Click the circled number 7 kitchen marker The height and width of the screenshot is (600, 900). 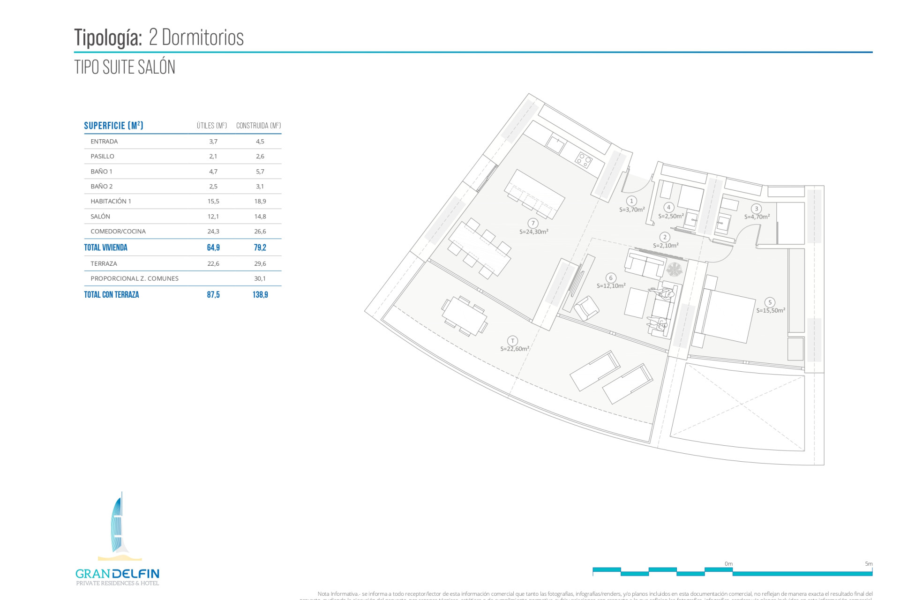pyautogui.click(x=532, y=223)
